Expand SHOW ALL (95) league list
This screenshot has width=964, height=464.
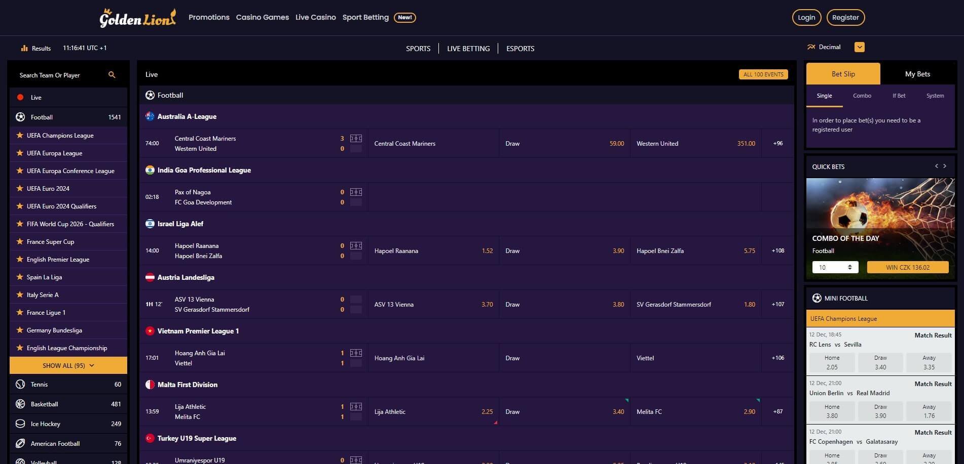coord(68,365)
